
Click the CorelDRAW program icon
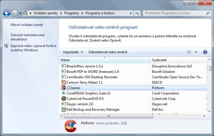63,93
